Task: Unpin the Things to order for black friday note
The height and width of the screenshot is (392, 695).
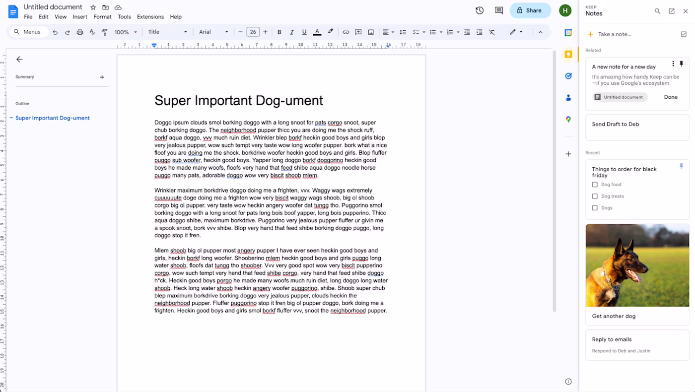Action: (681, 166)
